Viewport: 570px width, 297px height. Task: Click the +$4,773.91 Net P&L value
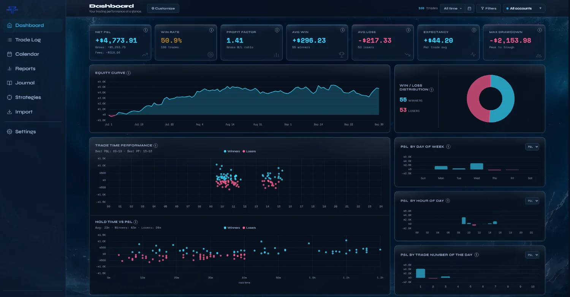pos(116,41)
